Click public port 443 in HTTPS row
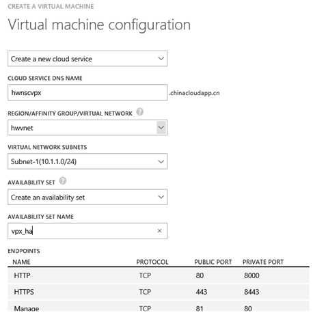The height and width of the screenshot is (324, 313). pyautogui.click(x=202, y=292)
